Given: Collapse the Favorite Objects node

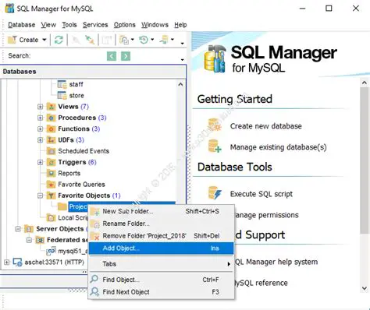Looking at the screenshot, I should coord(40,196).
